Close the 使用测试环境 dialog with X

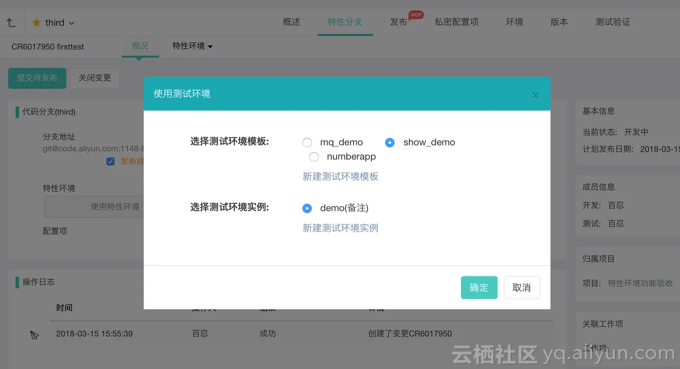[x=536, y=96]
